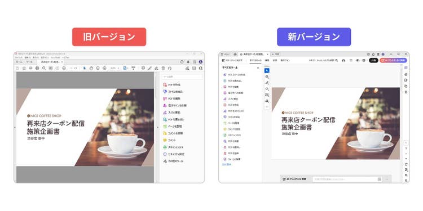
Task: Click the bell notification icon in old version
Action: click(x=188, y=62)
